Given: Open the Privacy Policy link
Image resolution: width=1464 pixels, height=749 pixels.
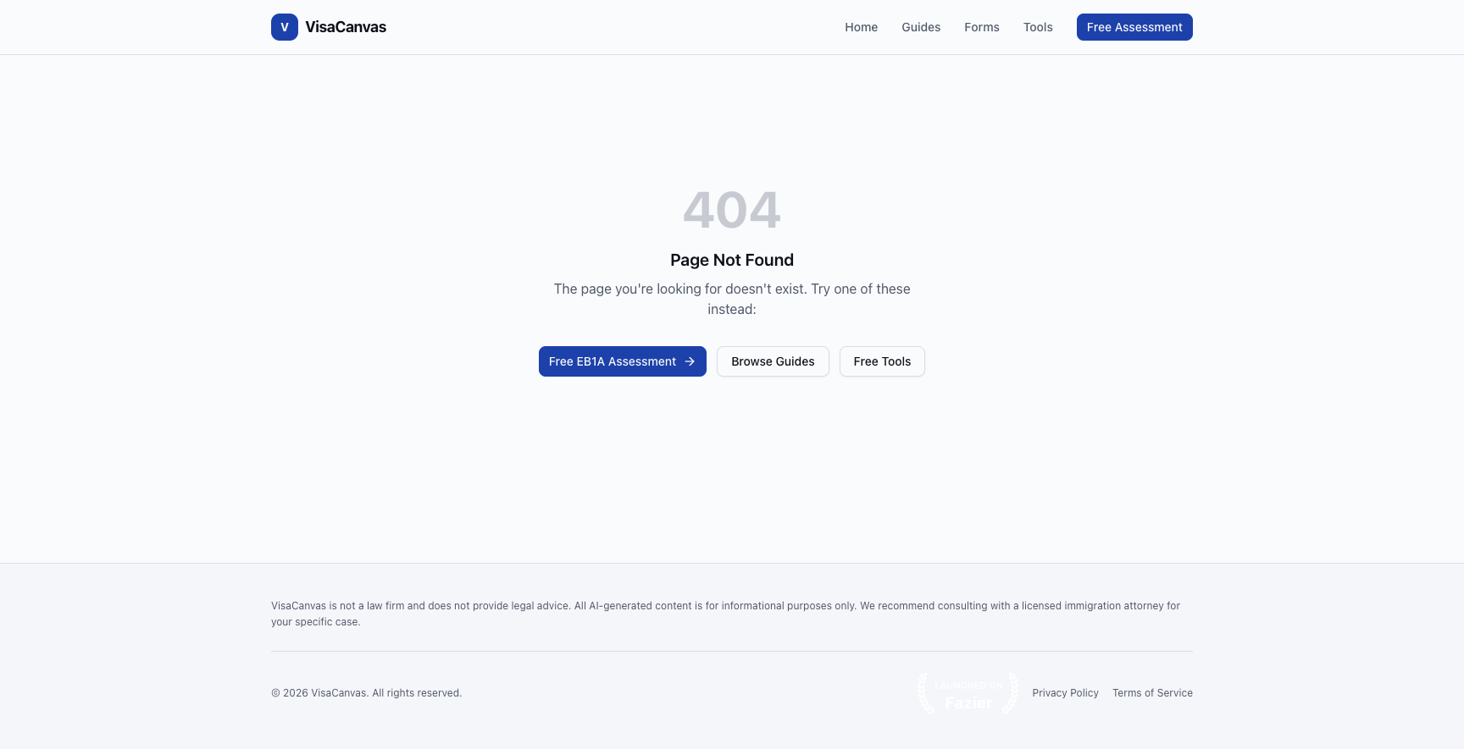Looking at the screenshot, I should click(1065, 693).
